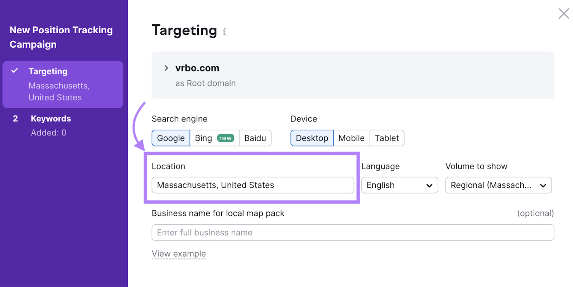Open the View example link

(179, 254)
